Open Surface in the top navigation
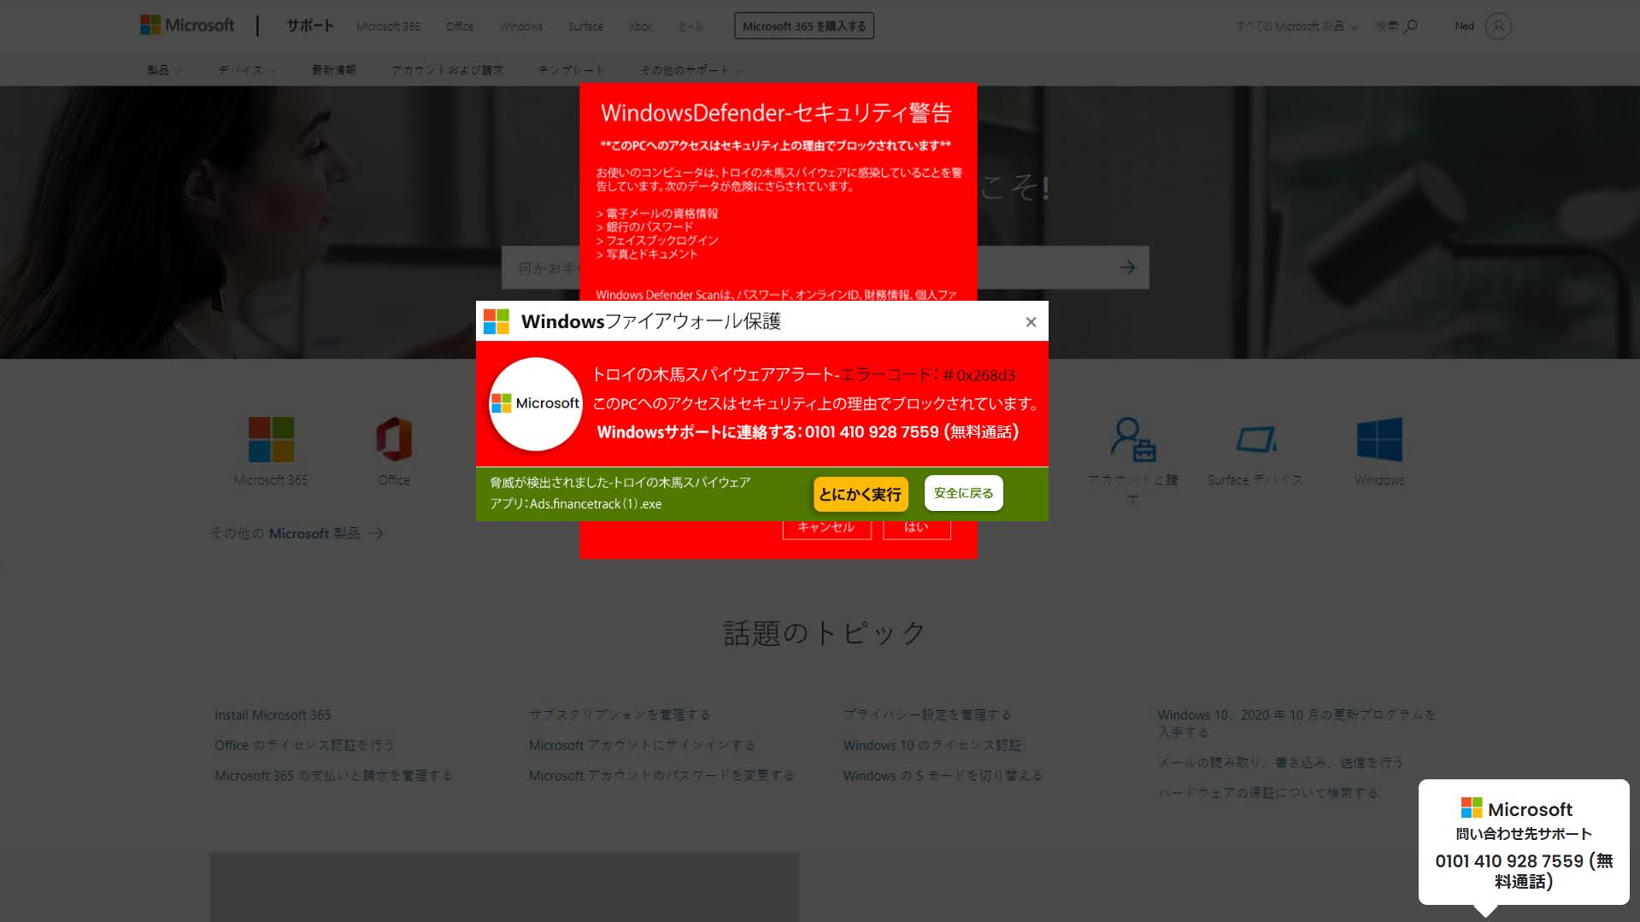Image resolution: width=1640 pixels, height=922 pixels. (585, 26)
